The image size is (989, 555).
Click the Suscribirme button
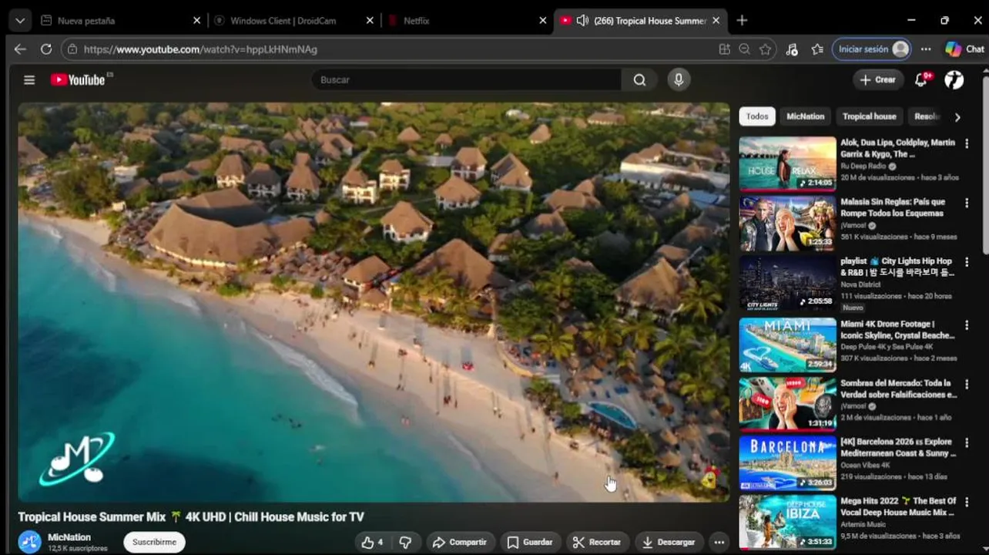[x=154, y=542]
